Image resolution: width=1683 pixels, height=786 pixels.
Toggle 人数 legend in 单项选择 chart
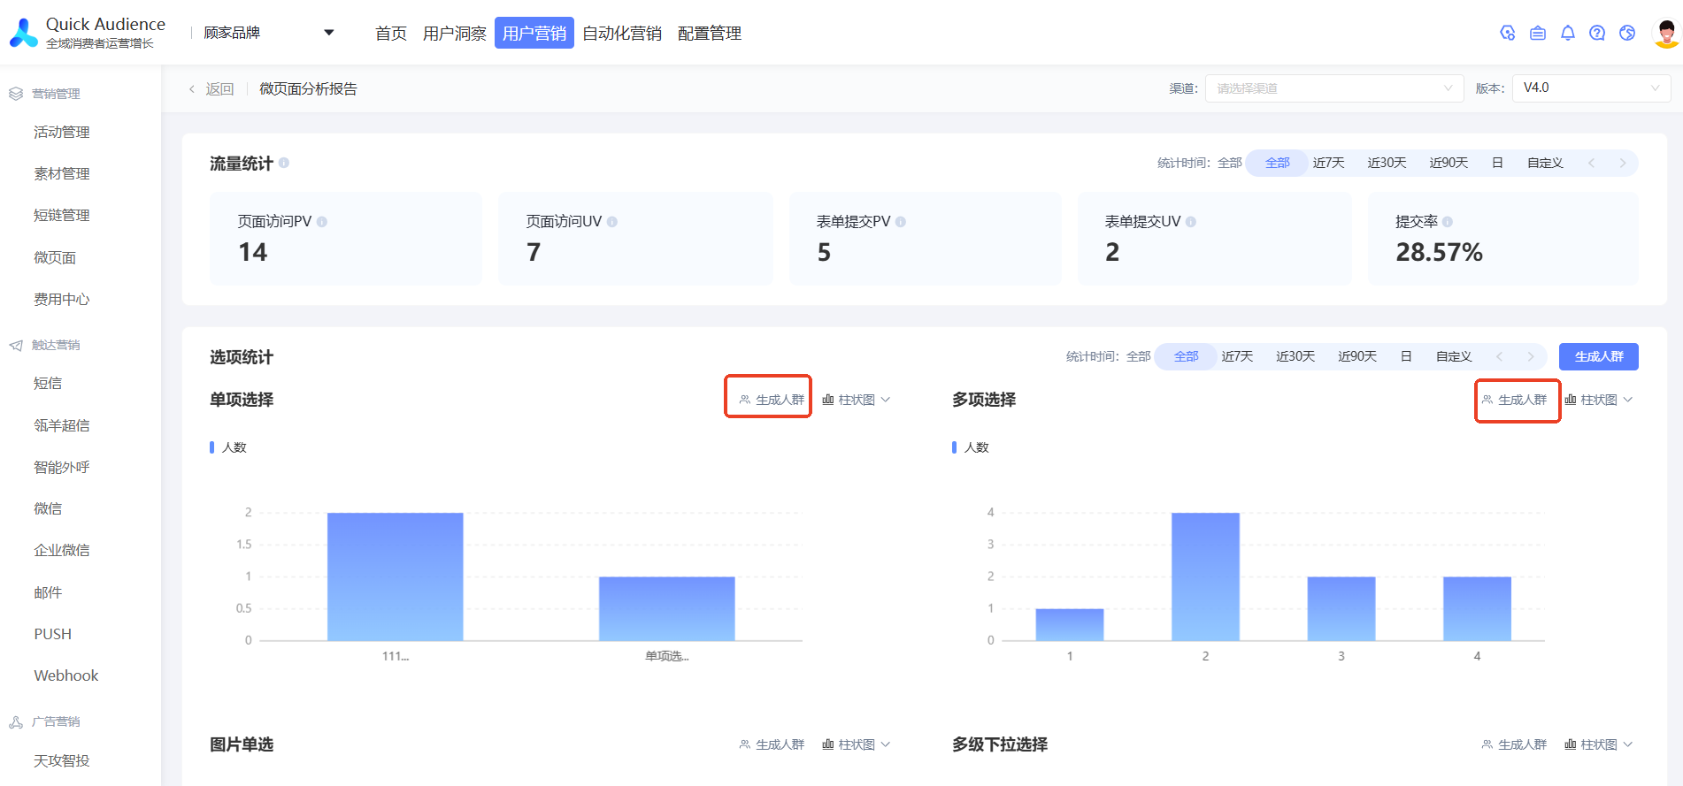click(228, 447)
